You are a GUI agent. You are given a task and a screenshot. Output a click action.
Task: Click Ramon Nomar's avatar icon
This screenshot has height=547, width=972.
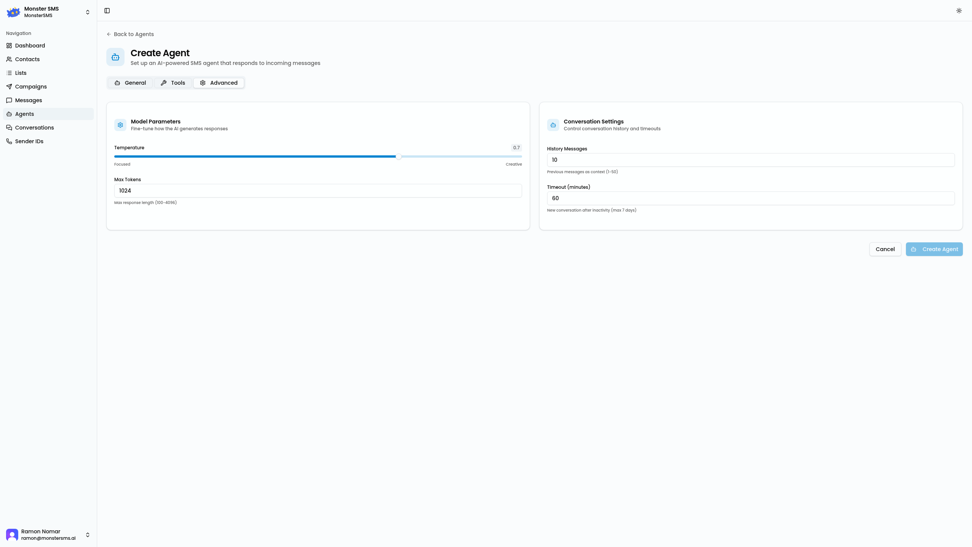pyautogui.click(x=12, y=535)
